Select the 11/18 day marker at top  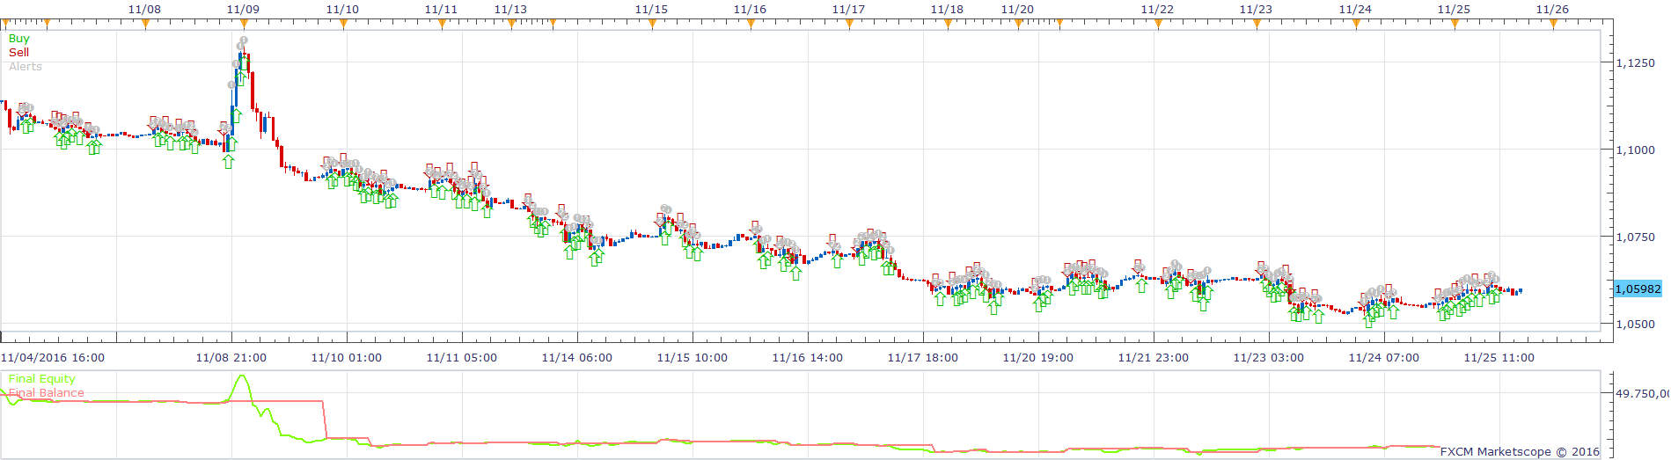click(947, 10)
